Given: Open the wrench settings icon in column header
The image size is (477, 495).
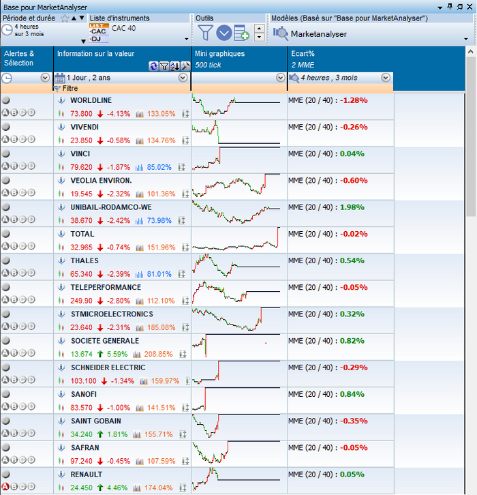Looking at the screenshot, I should click(x=185, y=66).
